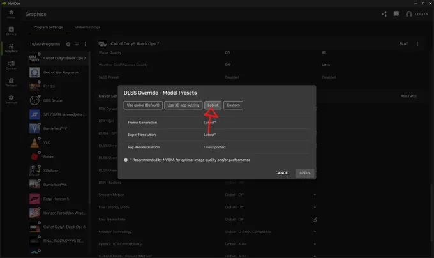This screenshot has width=434, height=258.
Task: Choose the Custom model preset
Action: (x=233, y=105)
